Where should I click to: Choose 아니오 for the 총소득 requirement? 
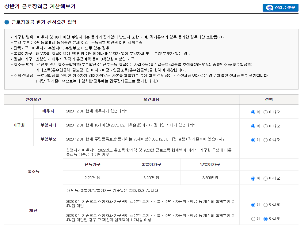click(x=266, y=178)
